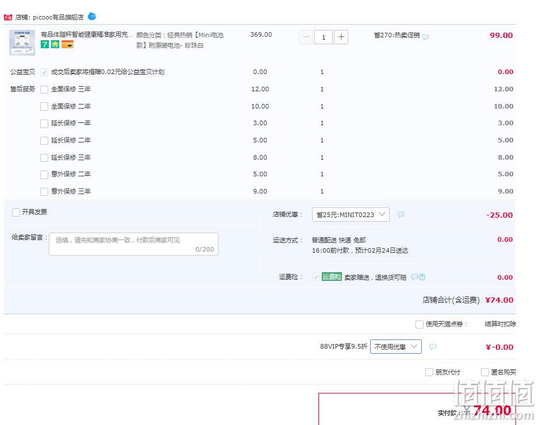
Task: Click the green 7-day return badge
Action: (x=45, y=44)
